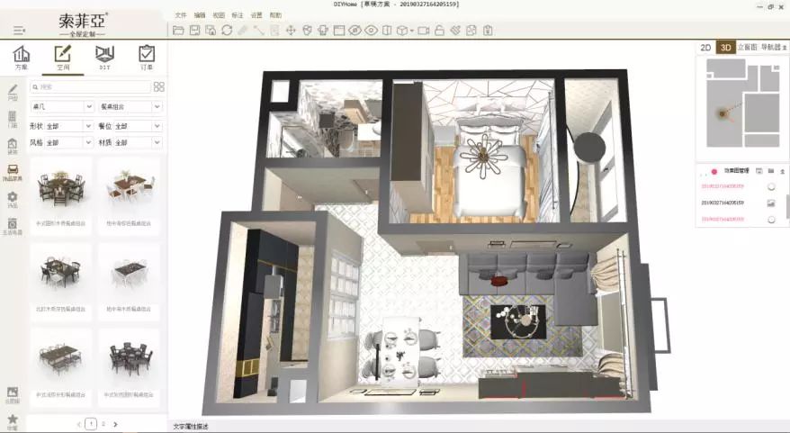Screen dimensions: 790x433
Task: Click the camera icon in the toolbar
Action: pyautogui.click(x=424, y=31)
